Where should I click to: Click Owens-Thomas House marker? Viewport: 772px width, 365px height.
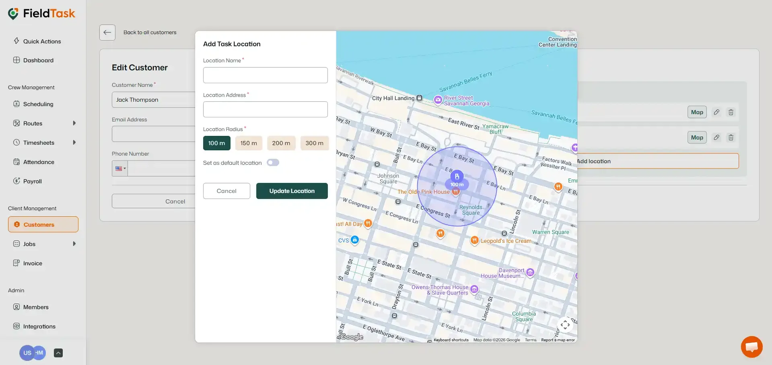coord(474,289)
